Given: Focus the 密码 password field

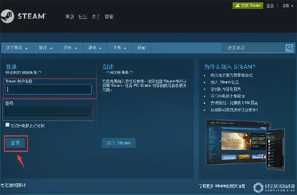Looking at the screenshot, I should tap(49, 111).
